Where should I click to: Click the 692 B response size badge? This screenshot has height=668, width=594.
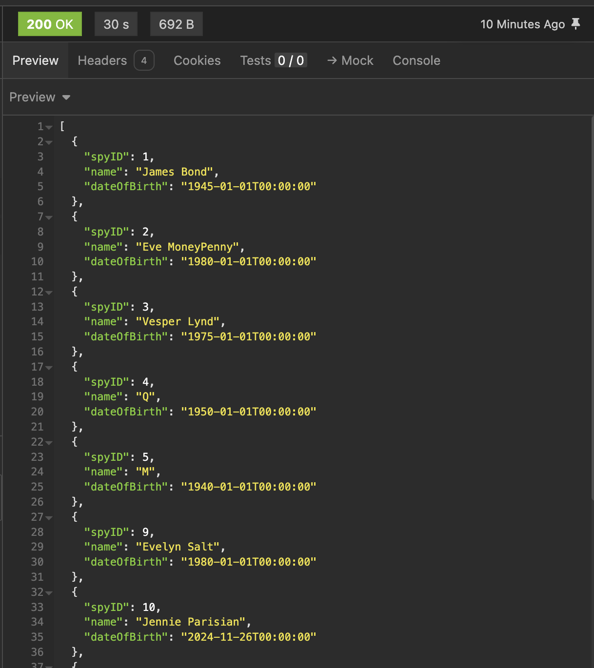(176, 24)
